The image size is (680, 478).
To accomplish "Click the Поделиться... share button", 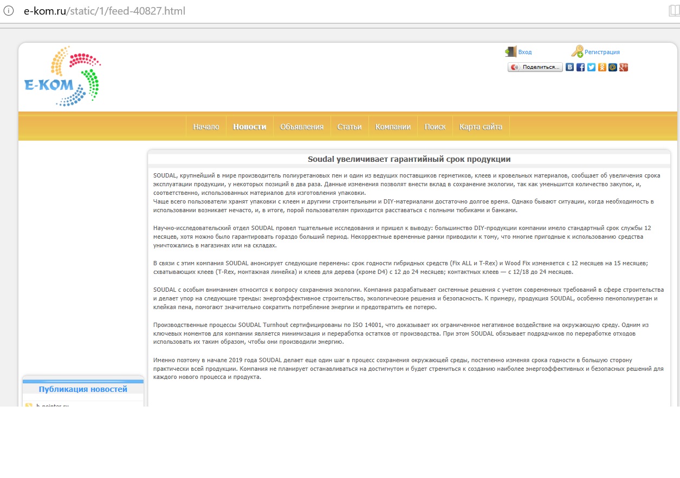I will coord(535,67).
